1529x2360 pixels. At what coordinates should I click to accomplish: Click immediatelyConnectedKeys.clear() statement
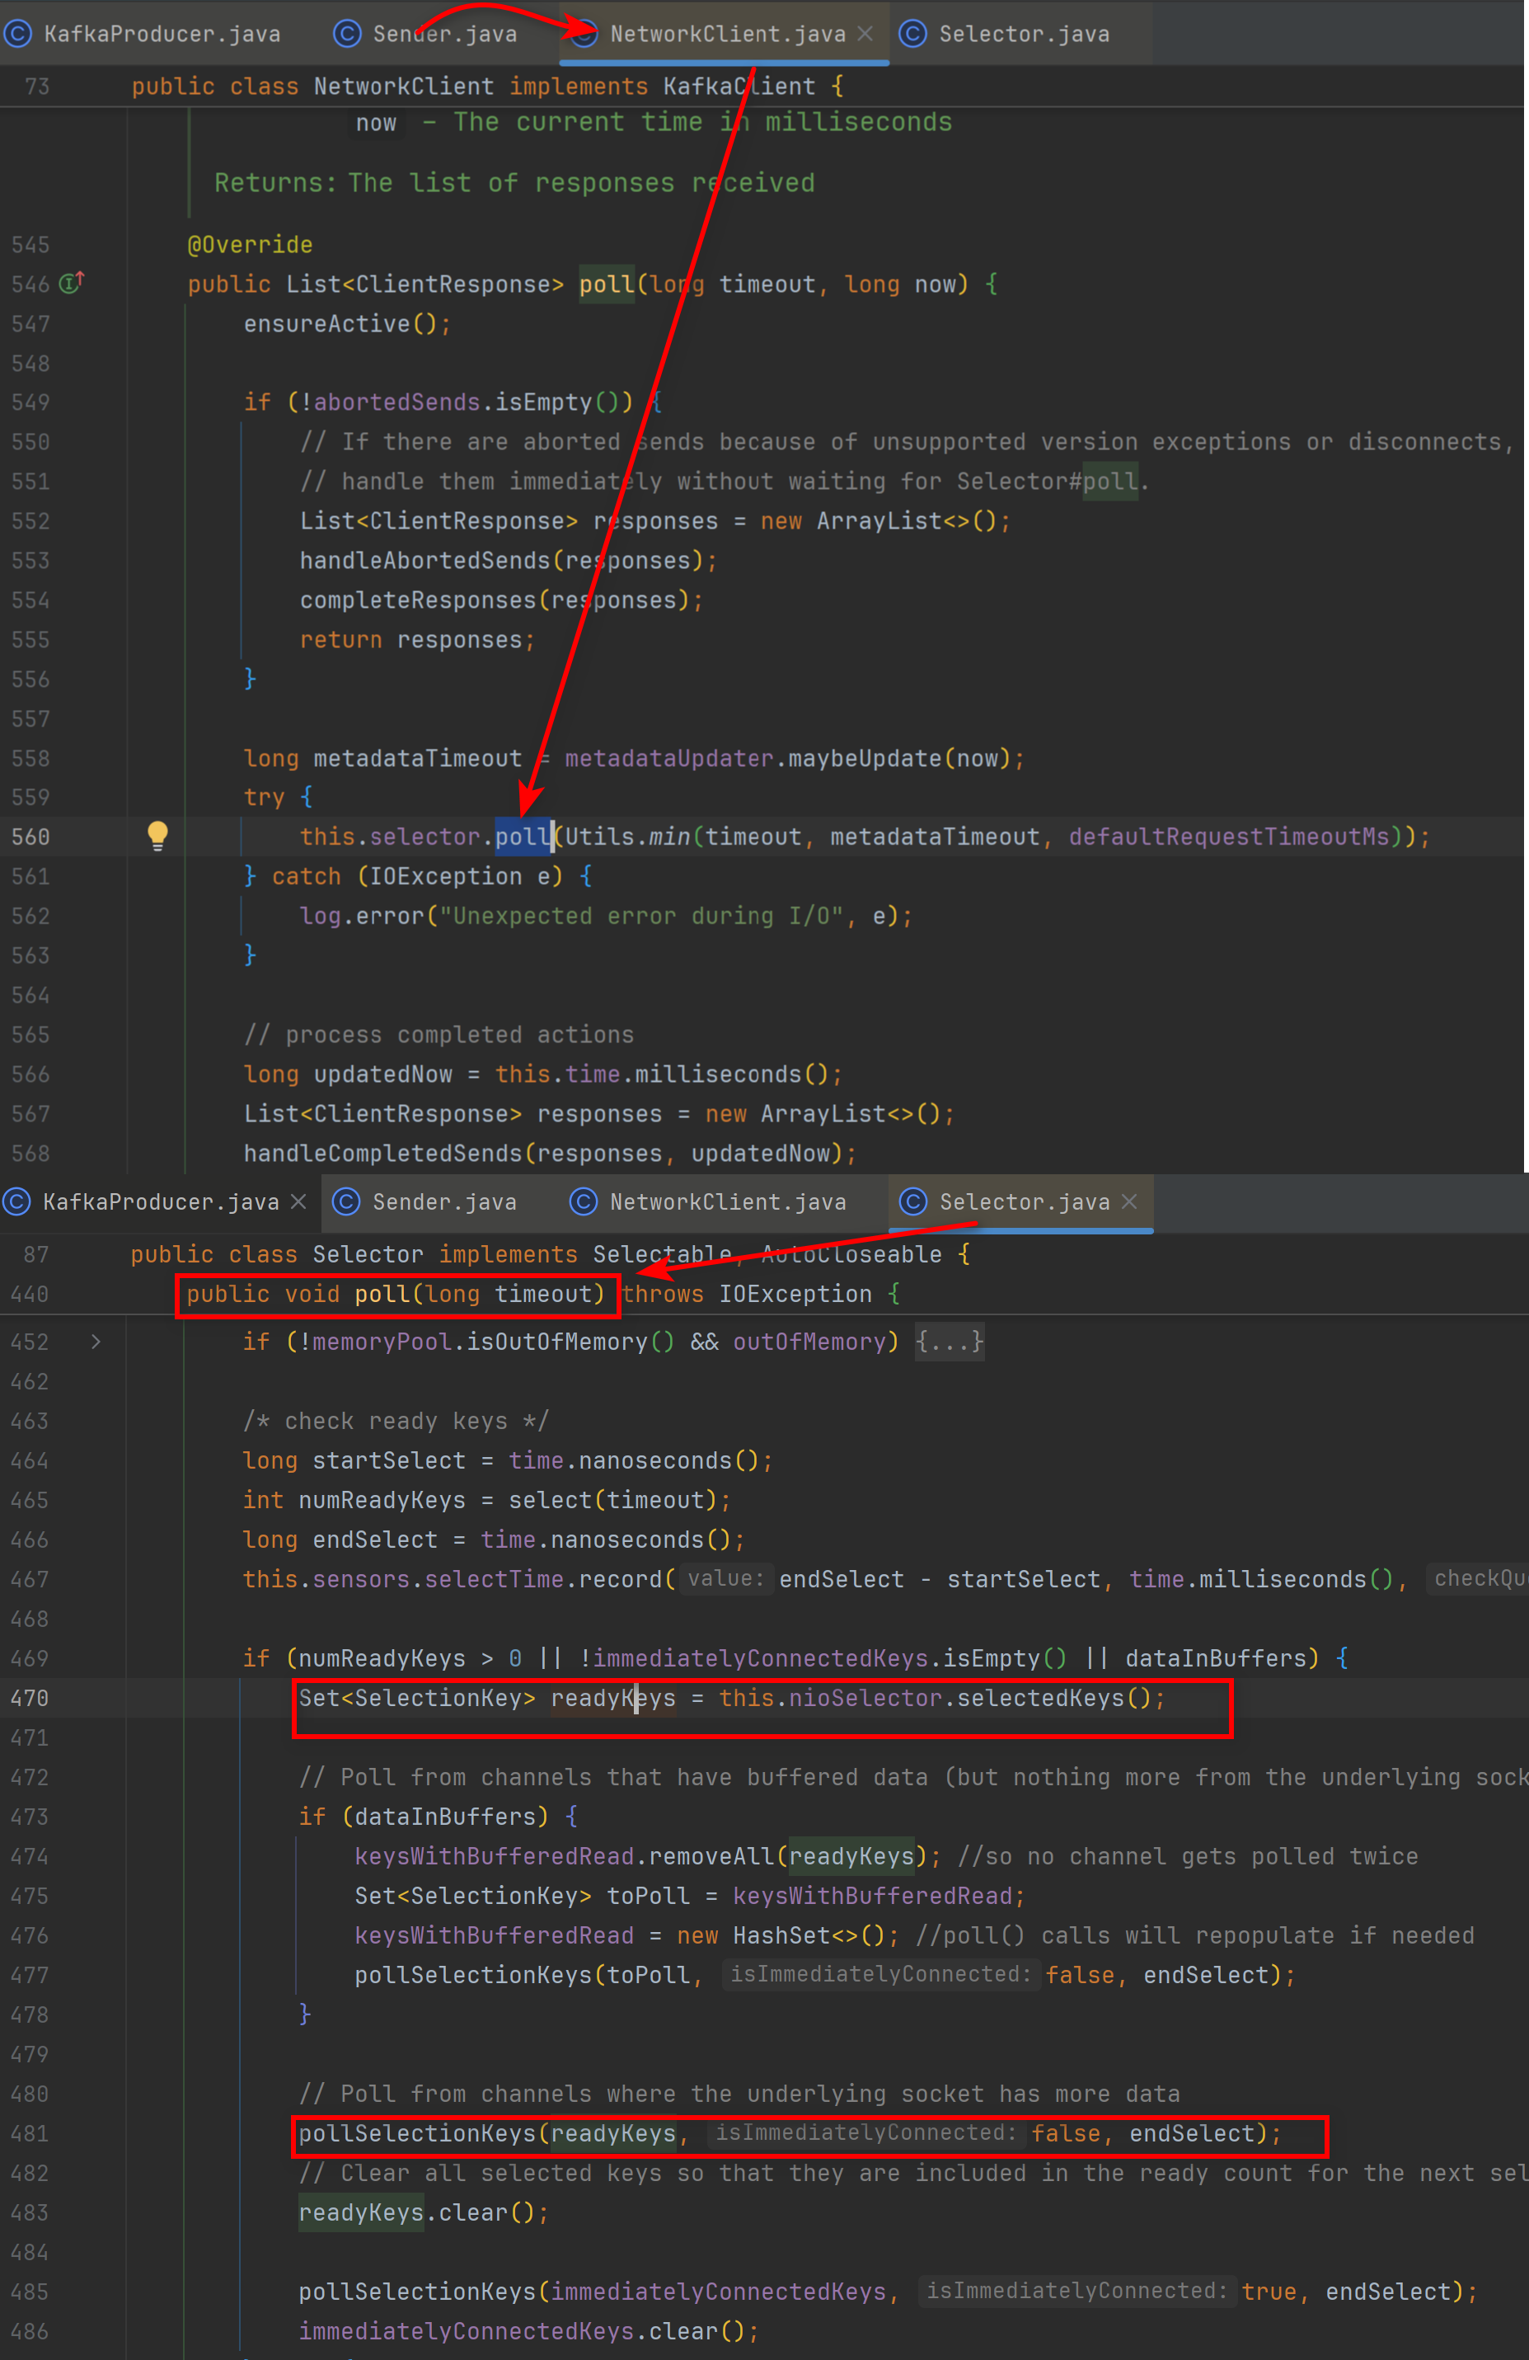point(528,2332)
